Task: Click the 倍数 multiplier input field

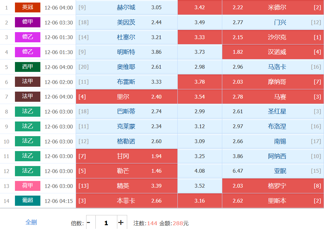Action: pyautogui.click(x=106, y=223)
